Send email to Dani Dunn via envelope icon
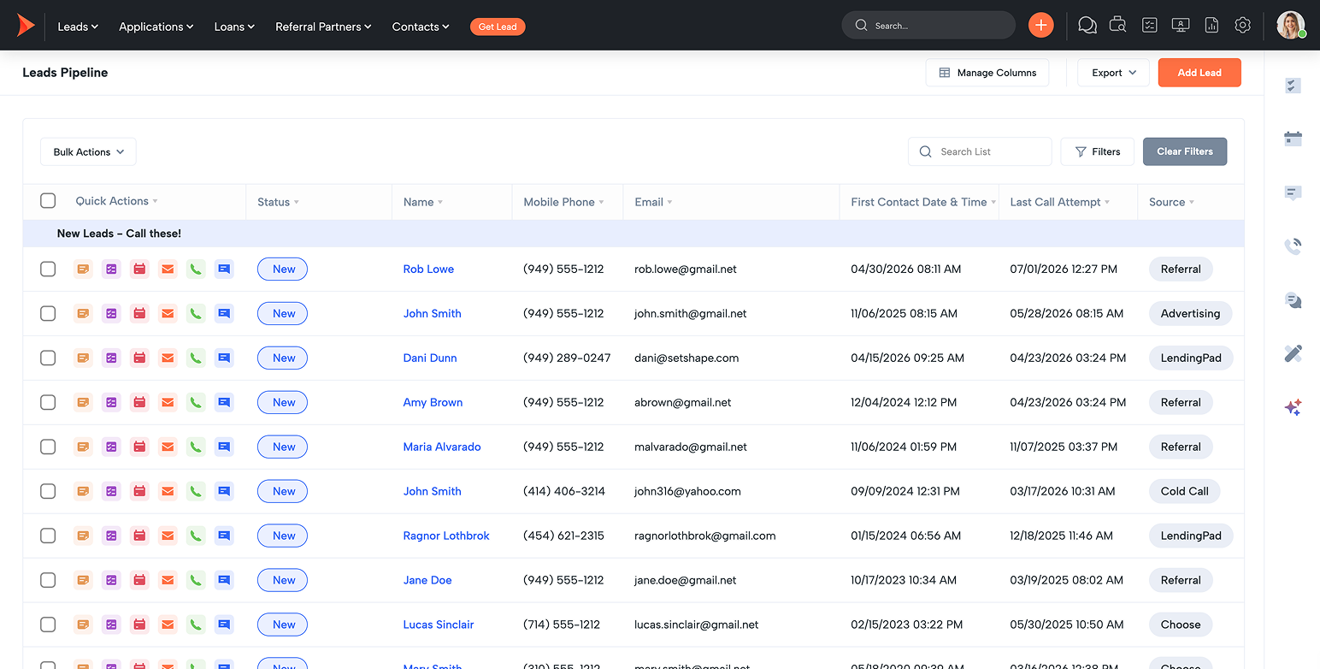Viewport: 1320px width, 669px height. 168,358
